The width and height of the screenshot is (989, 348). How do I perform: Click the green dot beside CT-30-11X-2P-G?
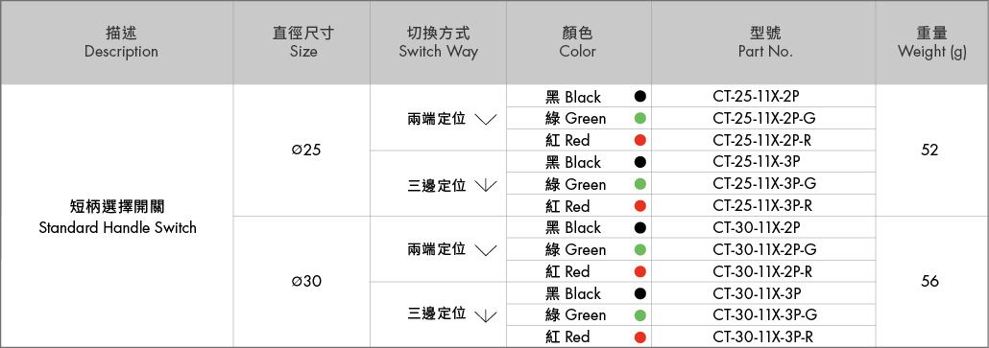pos(640,250)
